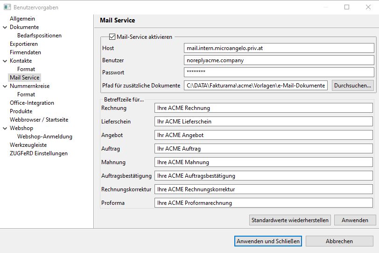Click Standardwerte wiederherstellen button

tap(290, 220)
